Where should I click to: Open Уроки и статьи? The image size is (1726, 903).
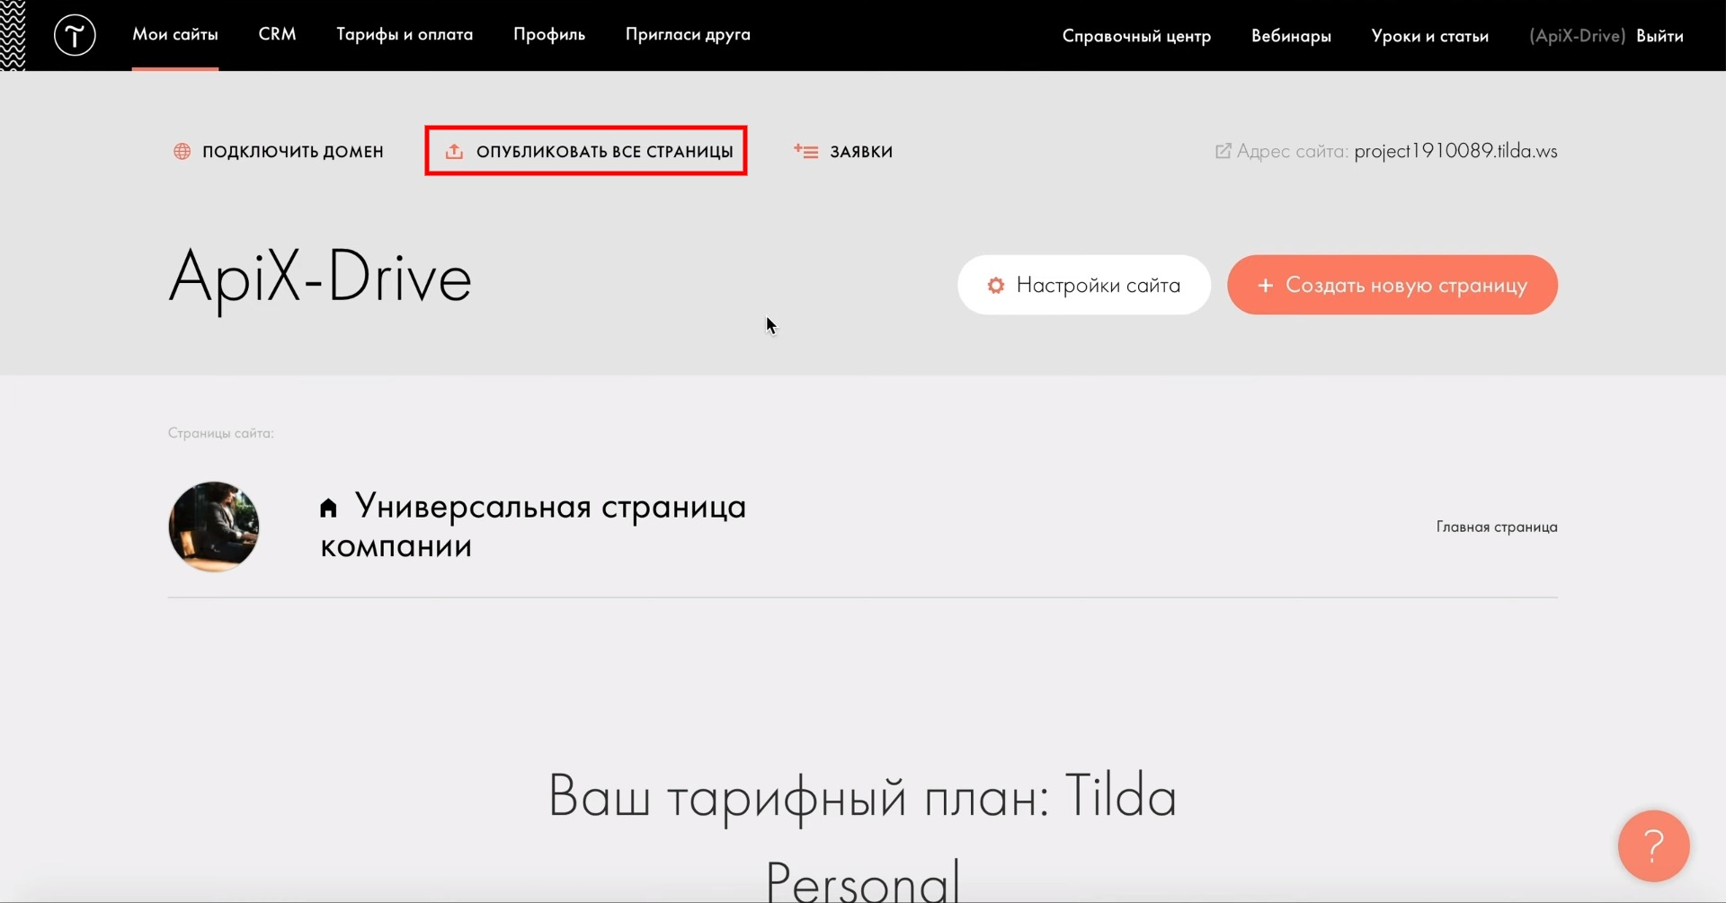coord(1429,36)
